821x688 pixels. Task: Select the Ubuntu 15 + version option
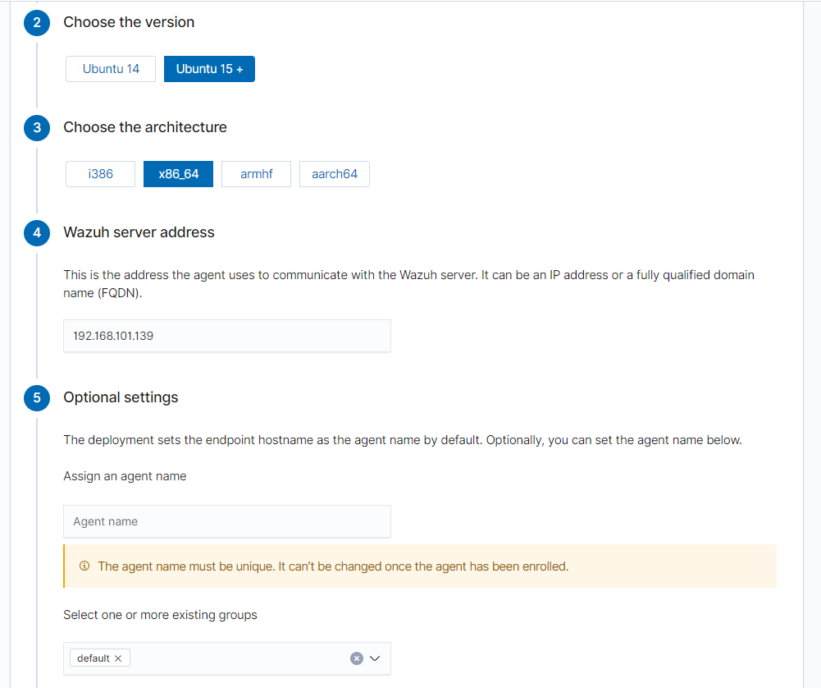point(209,69)
